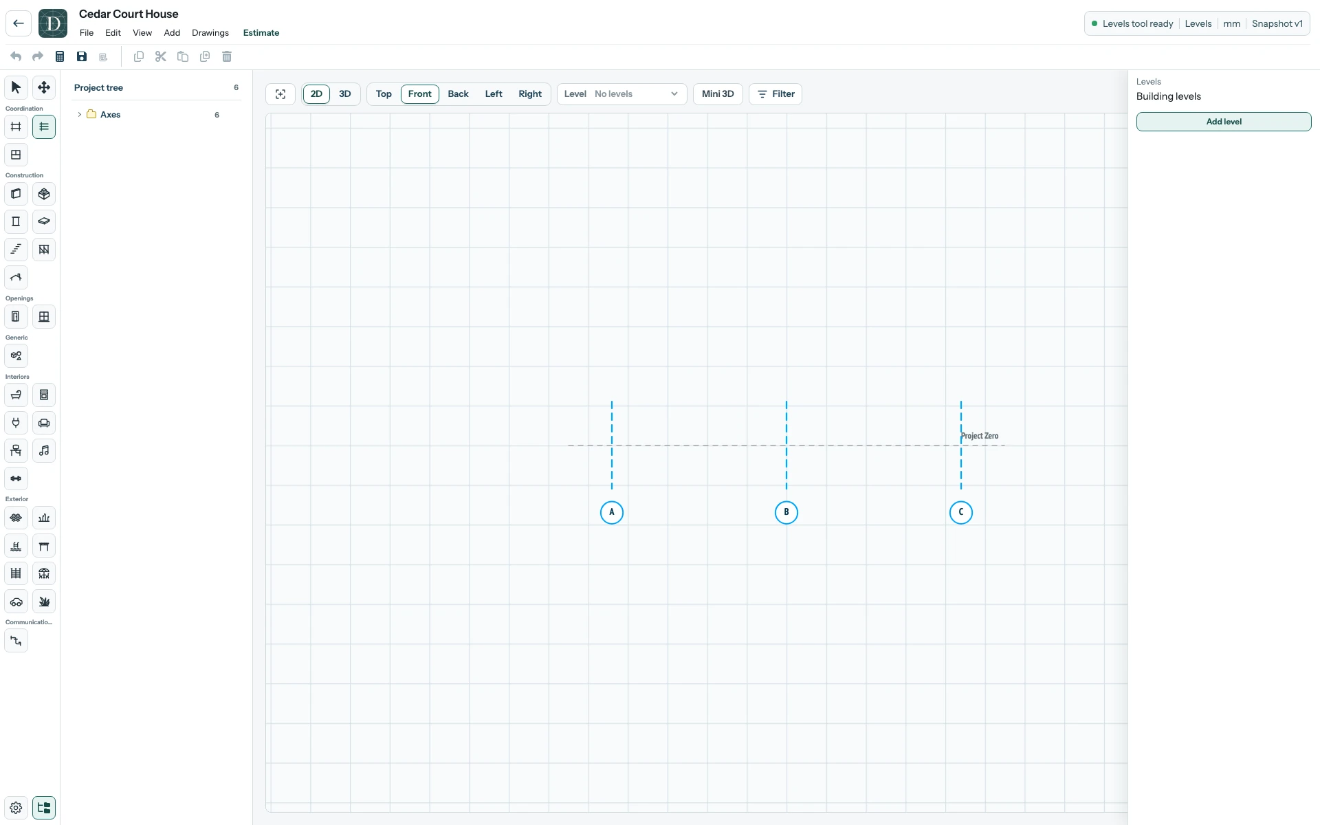Select the stairs tool

pos(16,250)
